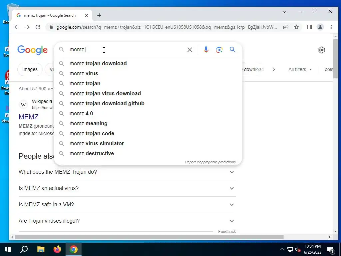Expand Are Trojan viruses illegal
This screenshot has height=256, width=341.
[x=127, y=221]
